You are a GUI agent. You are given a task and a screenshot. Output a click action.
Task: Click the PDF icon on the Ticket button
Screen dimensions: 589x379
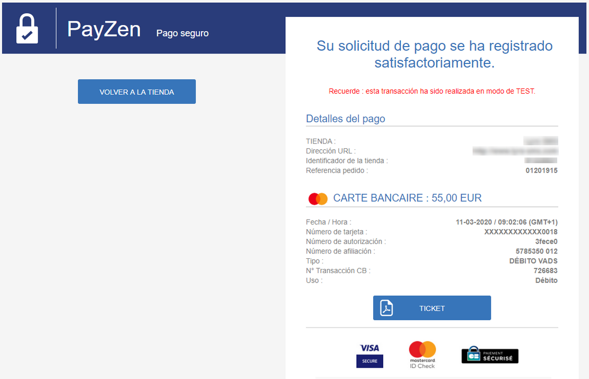[386, 308]
